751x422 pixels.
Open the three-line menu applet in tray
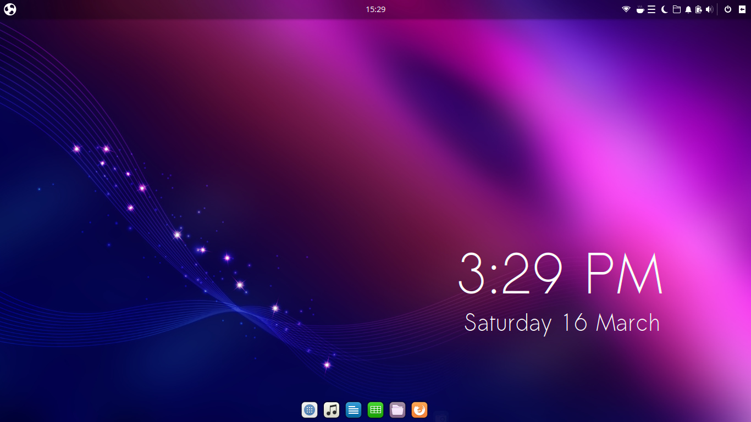tap(651, 9)
